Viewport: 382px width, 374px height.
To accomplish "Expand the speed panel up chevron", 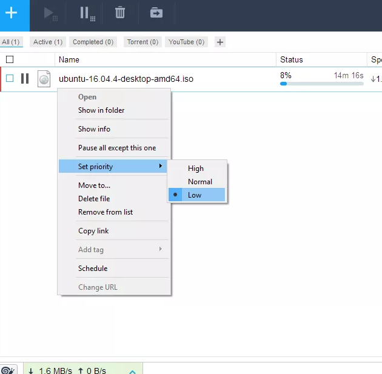I will pos(132,370).
